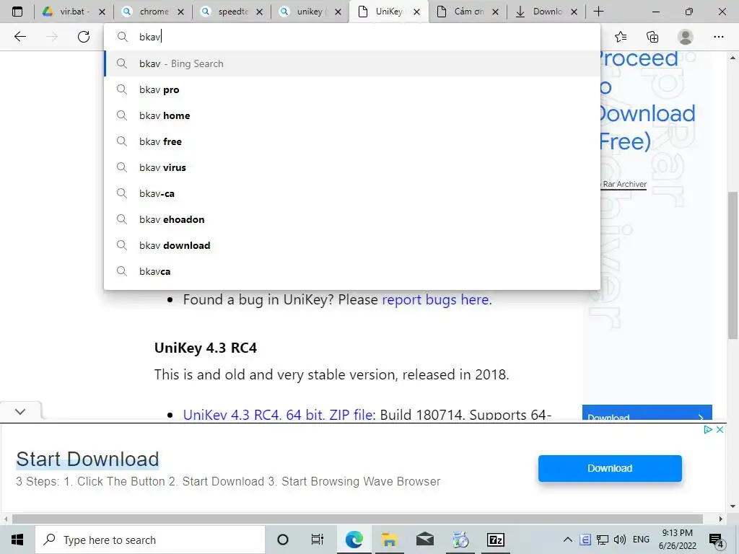
Task: Click the scroll down arrow
Action: point(733,506)
